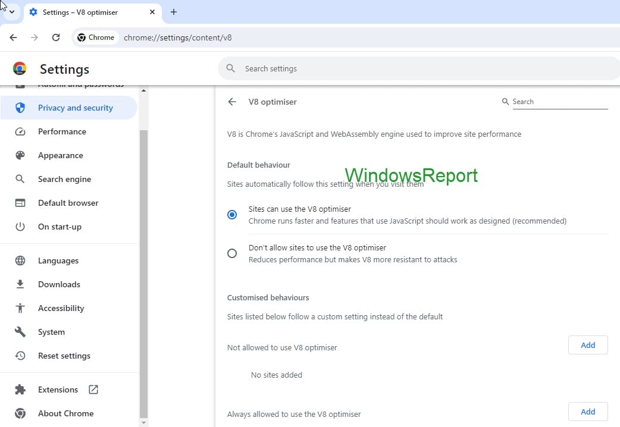Click the V8 optimiser Search field
Image resolution: width=620 pixels, height=427 pixels.
click(x=560, y=102)
